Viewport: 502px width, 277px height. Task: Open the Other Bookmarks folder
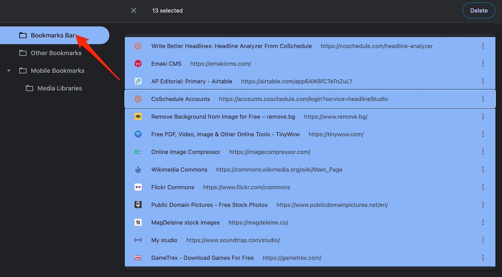(x=56, y=53)
